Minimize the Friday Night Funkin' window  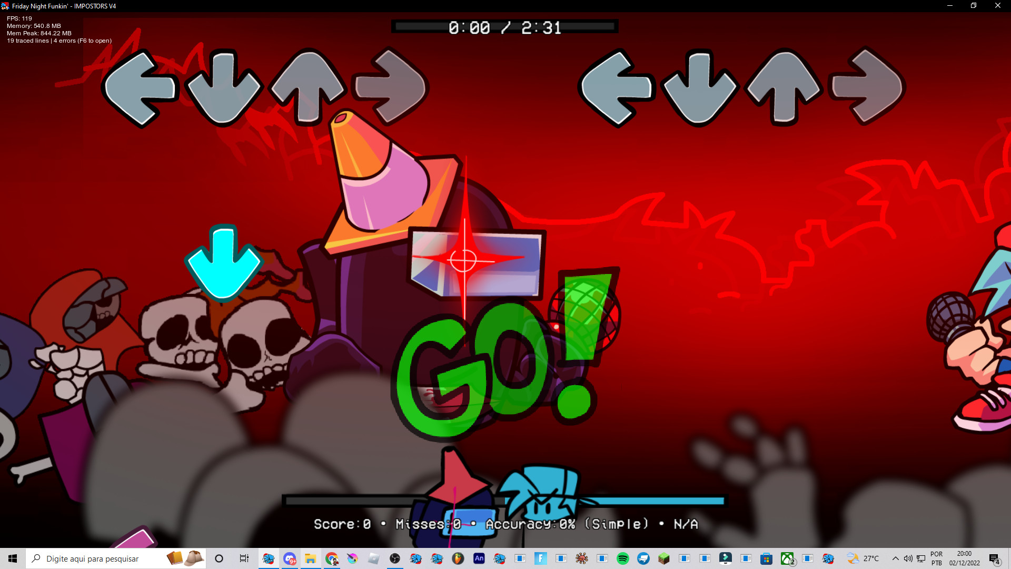click(950, 6)
